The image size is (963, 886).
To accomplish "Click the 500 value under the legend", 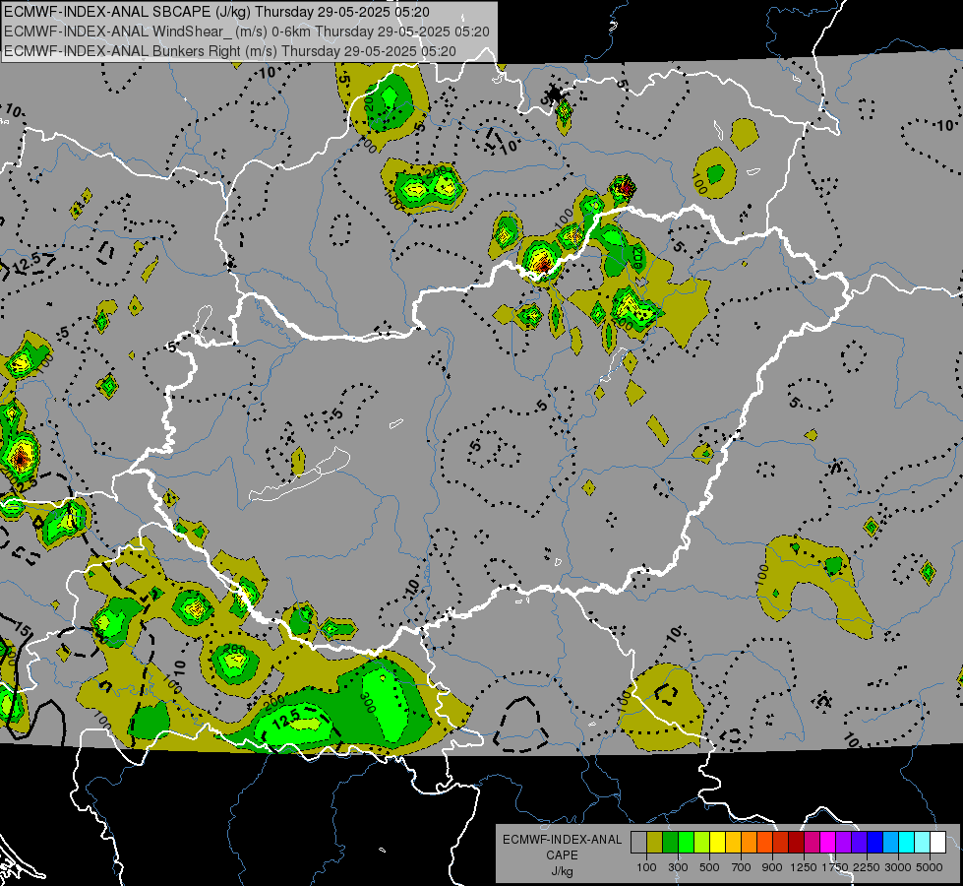I will coord(709,867).
